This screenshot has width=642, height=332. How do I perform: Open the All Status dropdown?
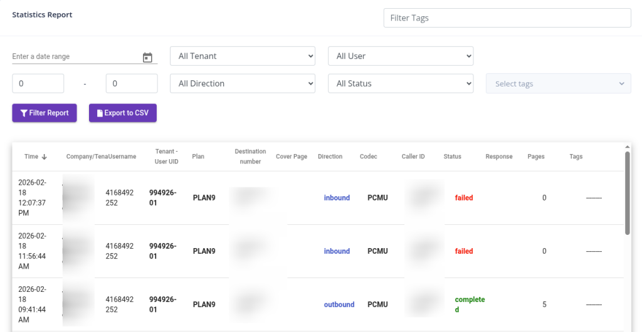[x=400, y=83]
